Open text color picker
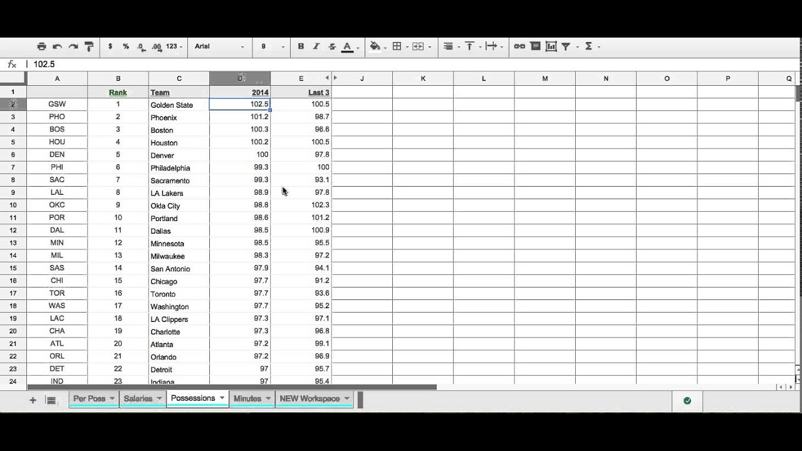Viewport: 802px width, 451px height. (x=348, y=47)
